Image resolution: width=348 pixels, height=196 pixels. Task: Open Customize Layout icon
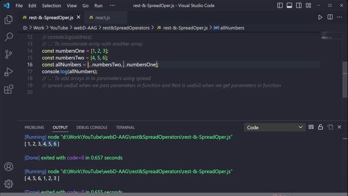308,5
